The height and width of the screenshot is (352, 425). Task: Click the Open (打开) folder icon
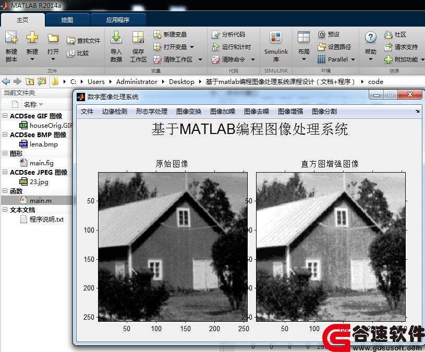pos(53,38)
